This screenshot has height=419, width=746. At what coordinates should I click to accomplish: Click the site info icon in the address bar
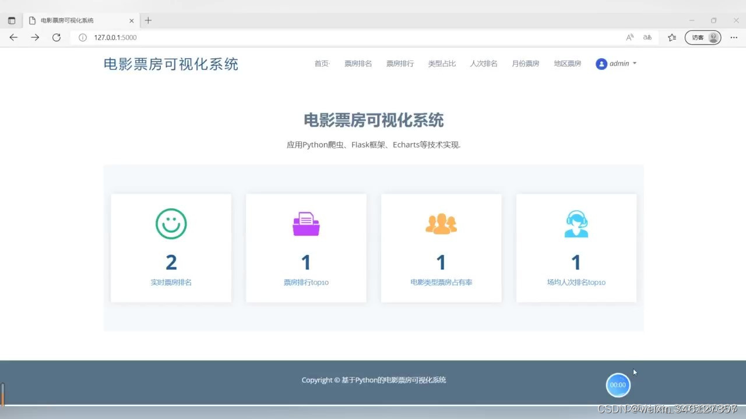(x=82, y=37)
